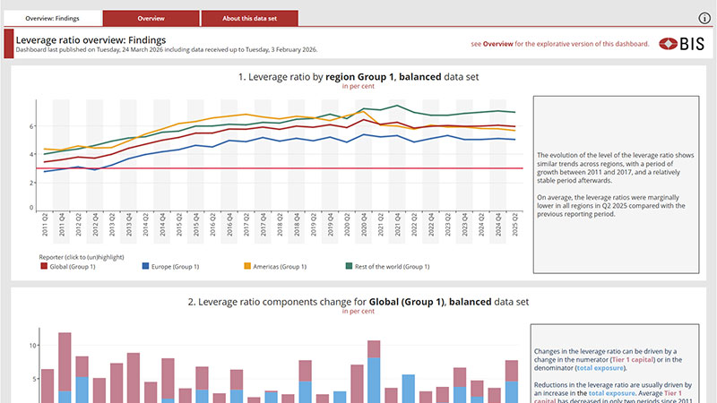The image size is (717, 403).
Task: Click the total exposure term in parentheses
Action: pos(600,368)
